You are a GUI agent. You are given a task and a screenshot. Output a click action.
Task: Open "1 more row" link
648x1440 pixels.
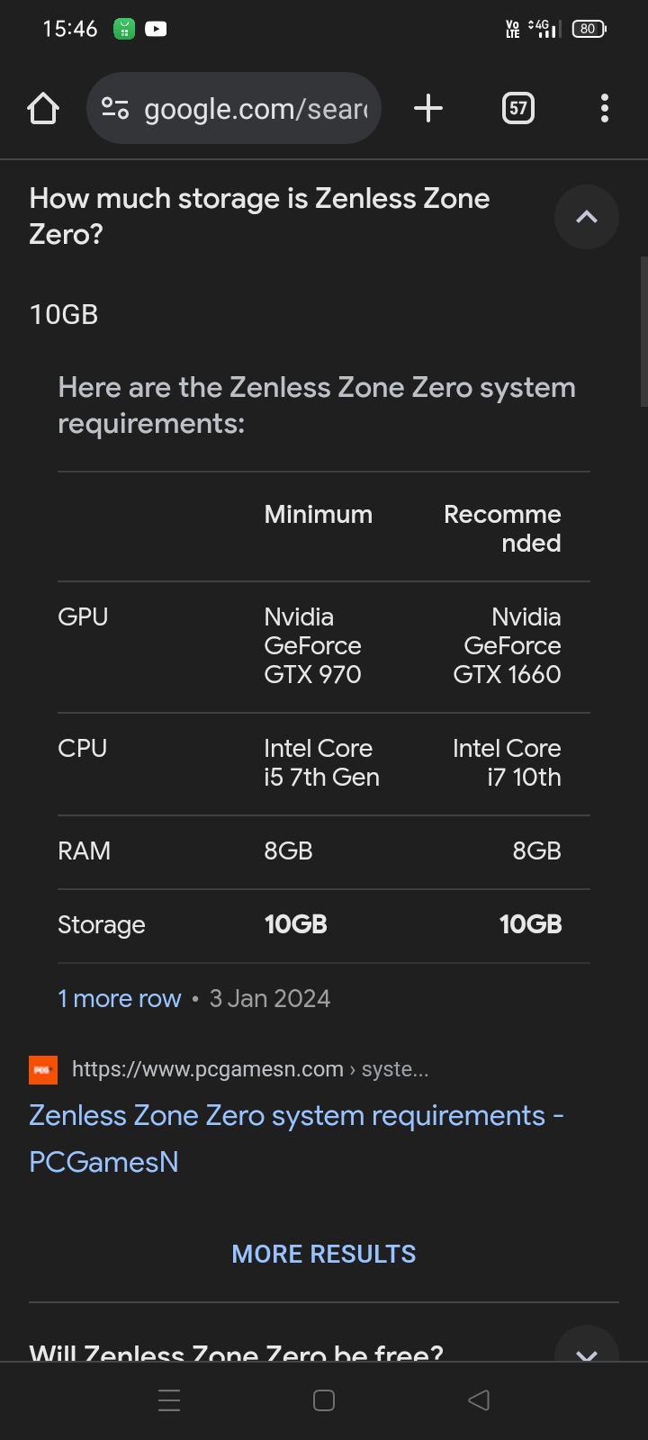(x=119, y=998)
